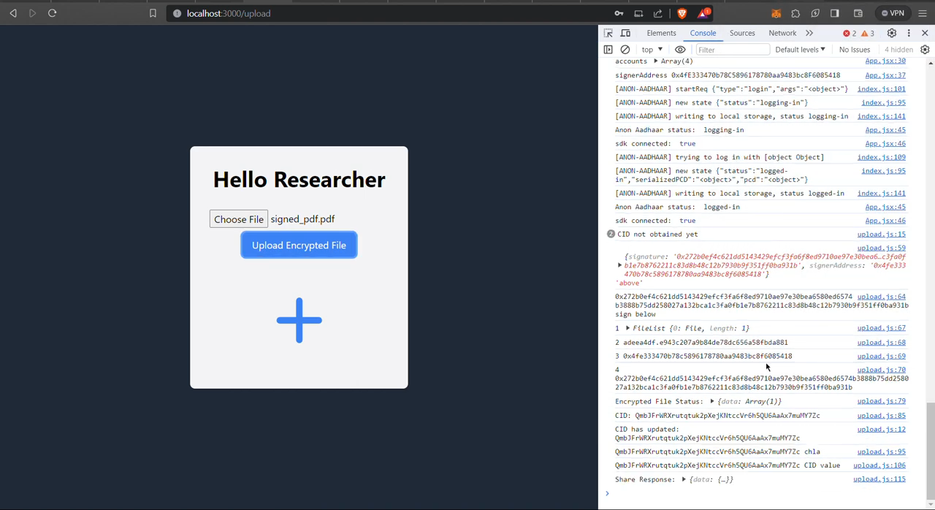Viewport: 935px width, 510px height.
Task: Click the 'CID not obtained yet' message
Action: 657,235
